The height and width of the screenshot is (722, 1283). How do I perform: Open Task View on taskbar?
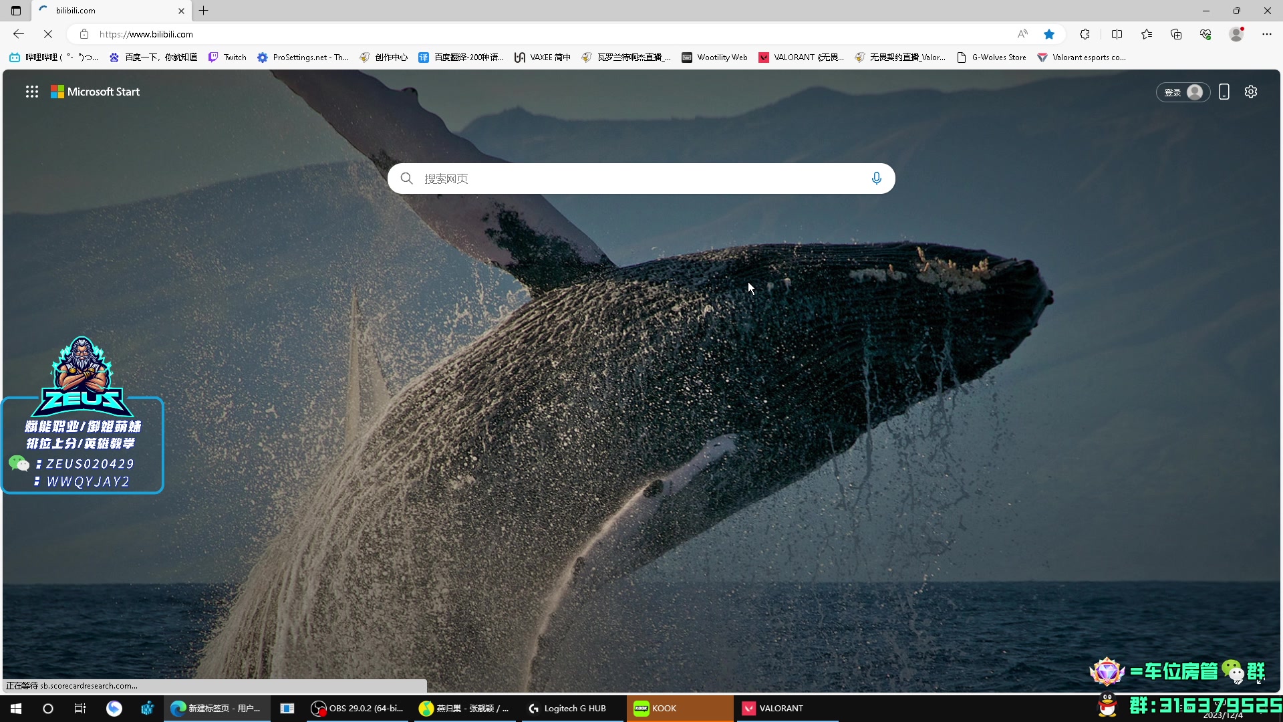[80, 709]
